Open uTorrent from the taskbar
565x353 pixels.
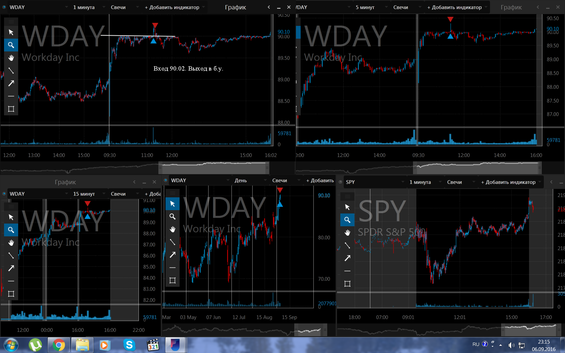pyautogui.click(x=35, y=345)
